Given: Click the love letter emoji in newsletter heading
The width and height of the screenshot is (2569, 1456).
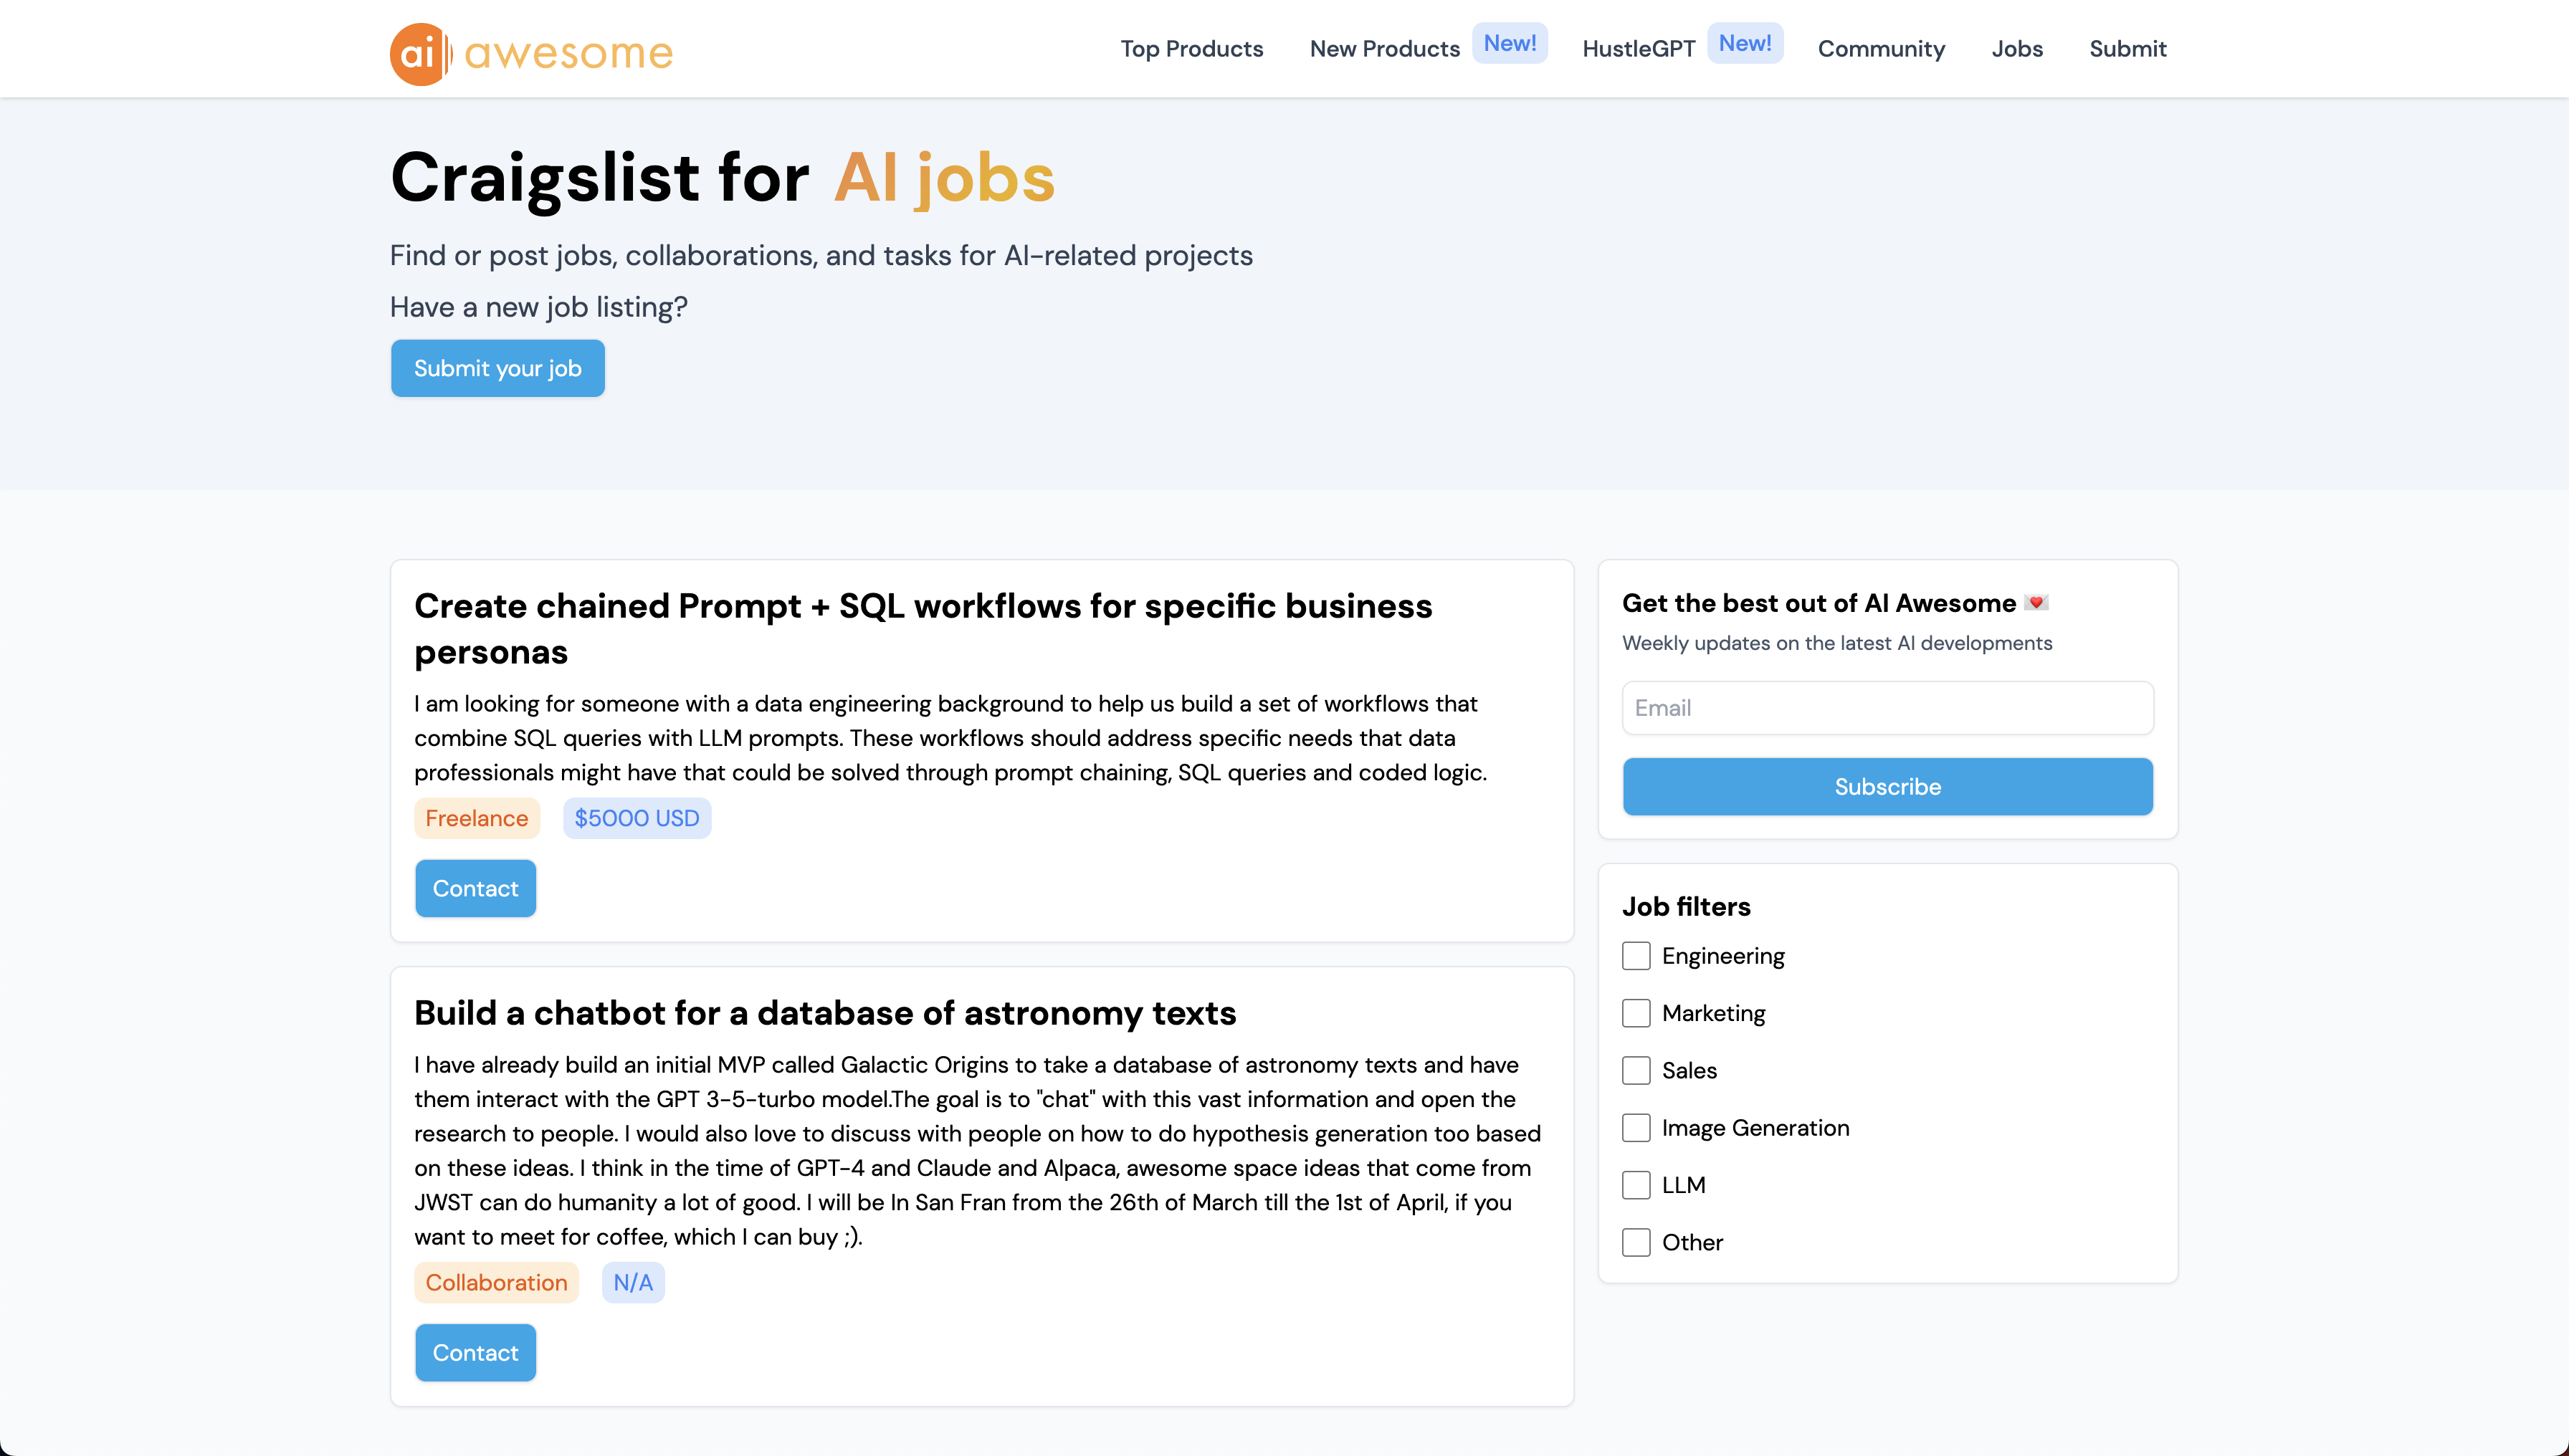Looking at the screenshot, I should 2036,603.
